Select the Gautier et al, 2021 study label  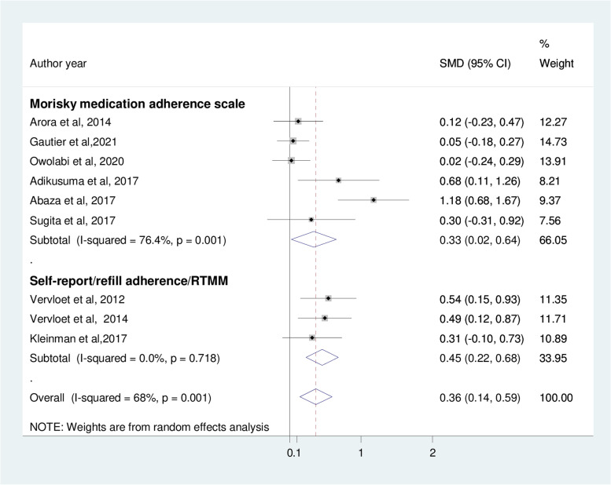73,142
